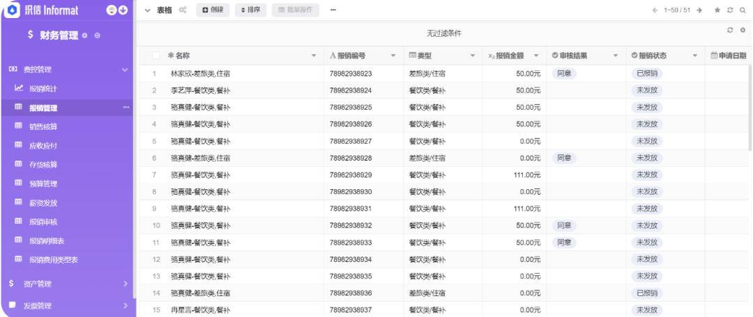Click the name cell 冉星言-餐饮类,餐补
Image resolution: width=753 pixels, height=317 pixels.
pos(201,310)
